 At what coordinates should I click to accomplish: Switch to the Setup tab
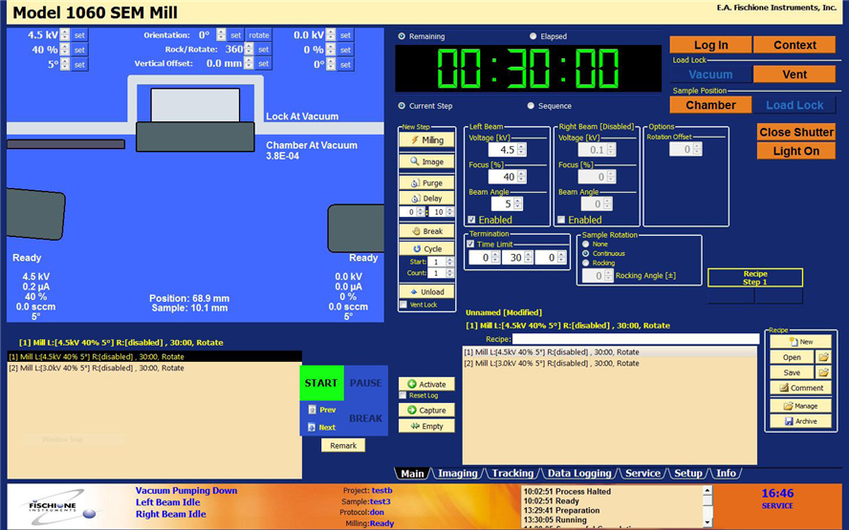tap(687, 474)
